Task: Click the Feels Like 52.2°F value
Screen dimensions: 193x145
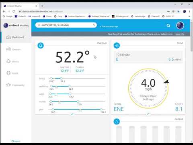Action: pos(80,71)
